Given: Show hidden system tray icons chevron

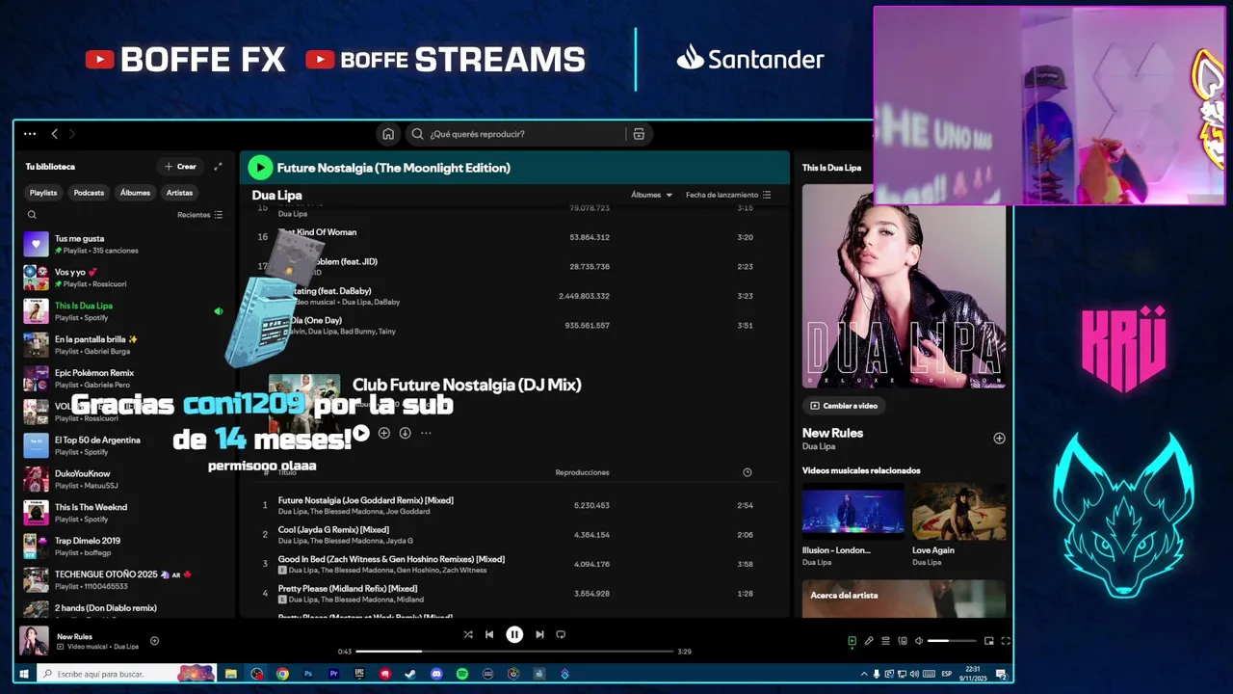Looking at the screenshot, I should [x=864, y=674].
